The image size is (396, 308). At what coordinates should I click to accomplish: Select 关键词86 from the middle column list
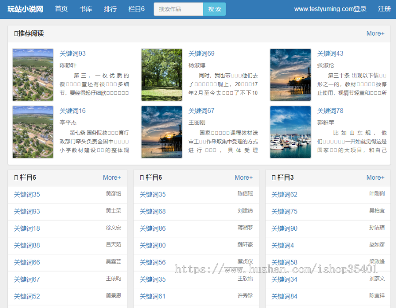153,228
